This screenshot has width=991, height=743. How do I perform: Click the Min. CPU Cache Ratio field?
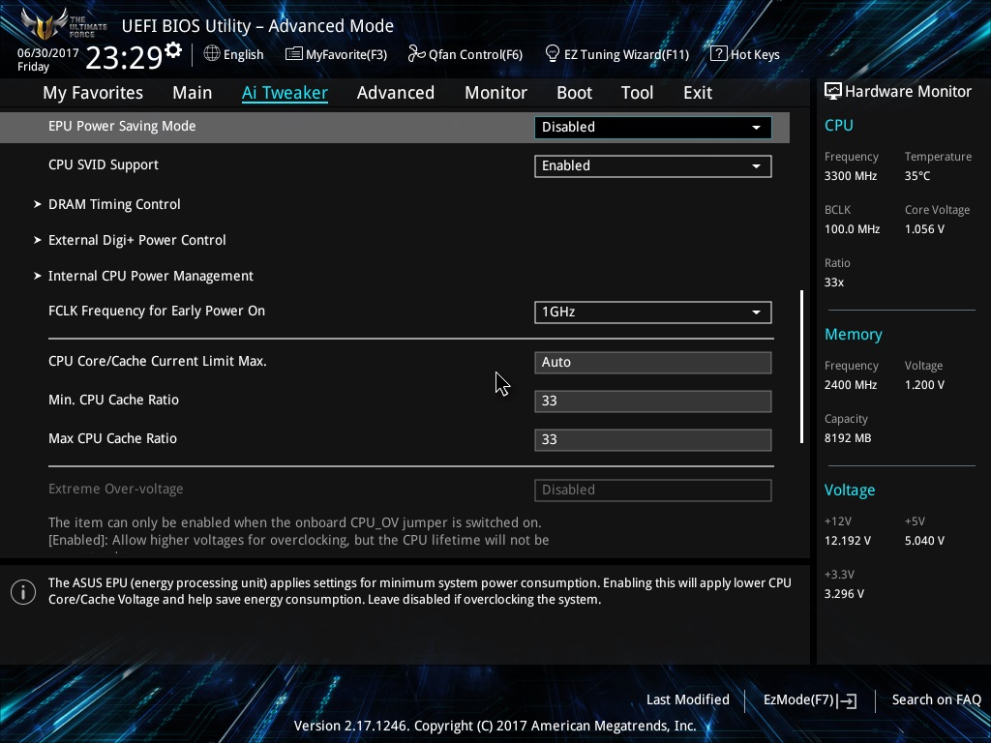[652, 401]
